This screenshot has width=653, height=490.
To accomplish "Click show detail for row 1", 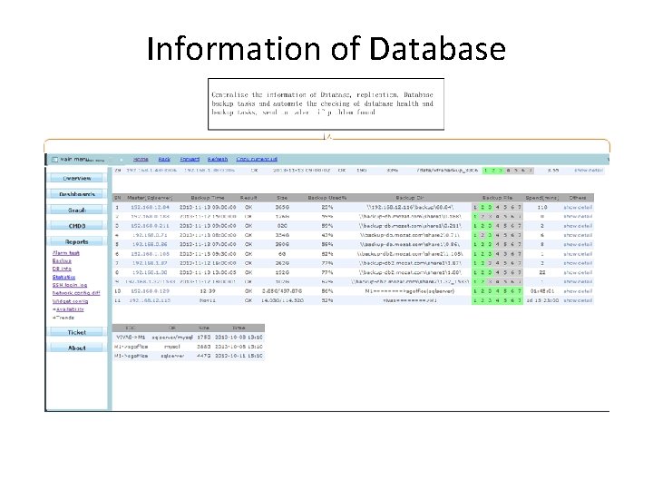I will (x=578, y=207).
